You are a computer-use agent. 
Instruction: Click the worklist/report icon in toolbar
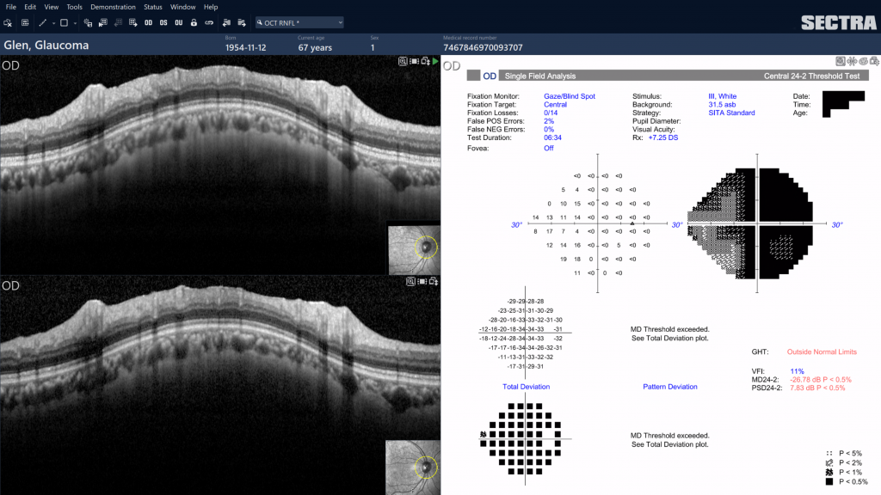[x=25, y=22]
